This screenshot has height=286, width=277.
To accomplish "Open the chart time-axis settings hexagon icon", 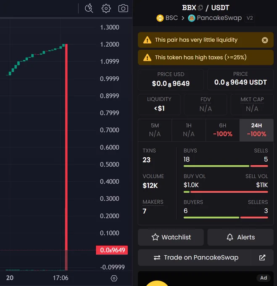I will tap(114, 278).
